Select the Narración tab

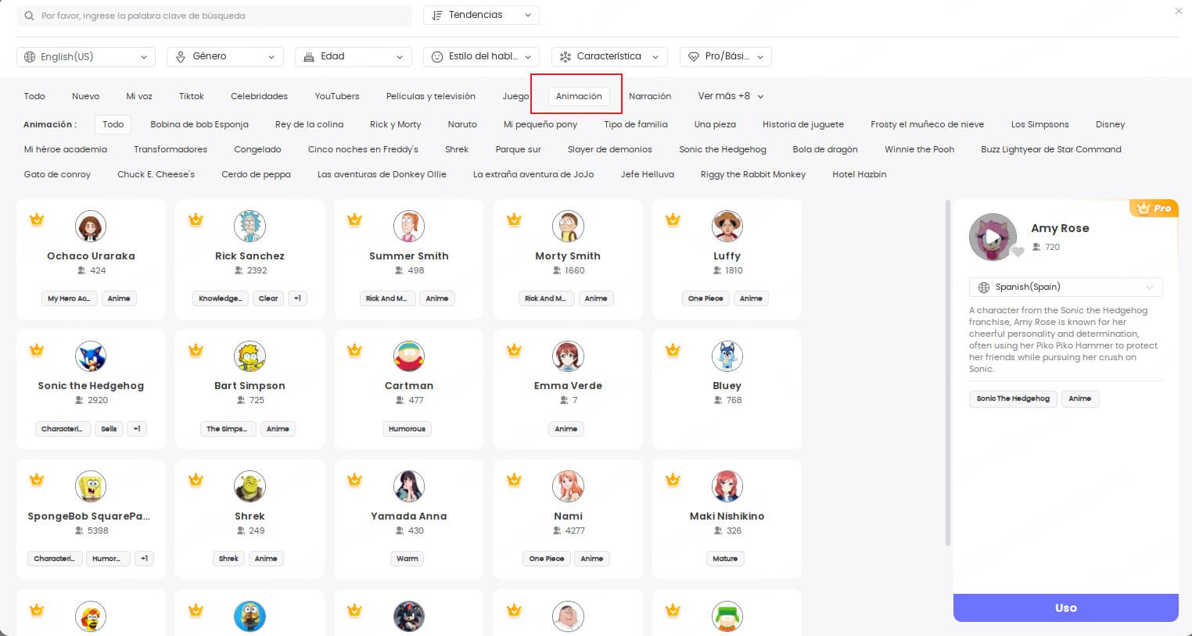pyautogui.click(x=650, y=96)
